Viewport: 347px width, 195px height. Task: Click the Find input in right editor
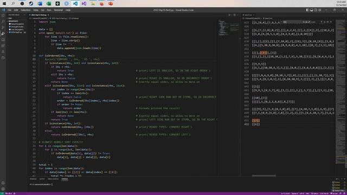click(x=292, y=22)
